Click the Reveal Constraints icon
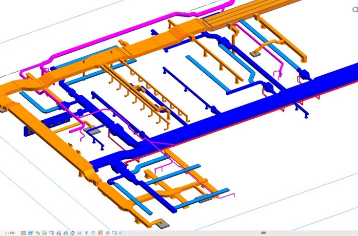 coord(114,233)
